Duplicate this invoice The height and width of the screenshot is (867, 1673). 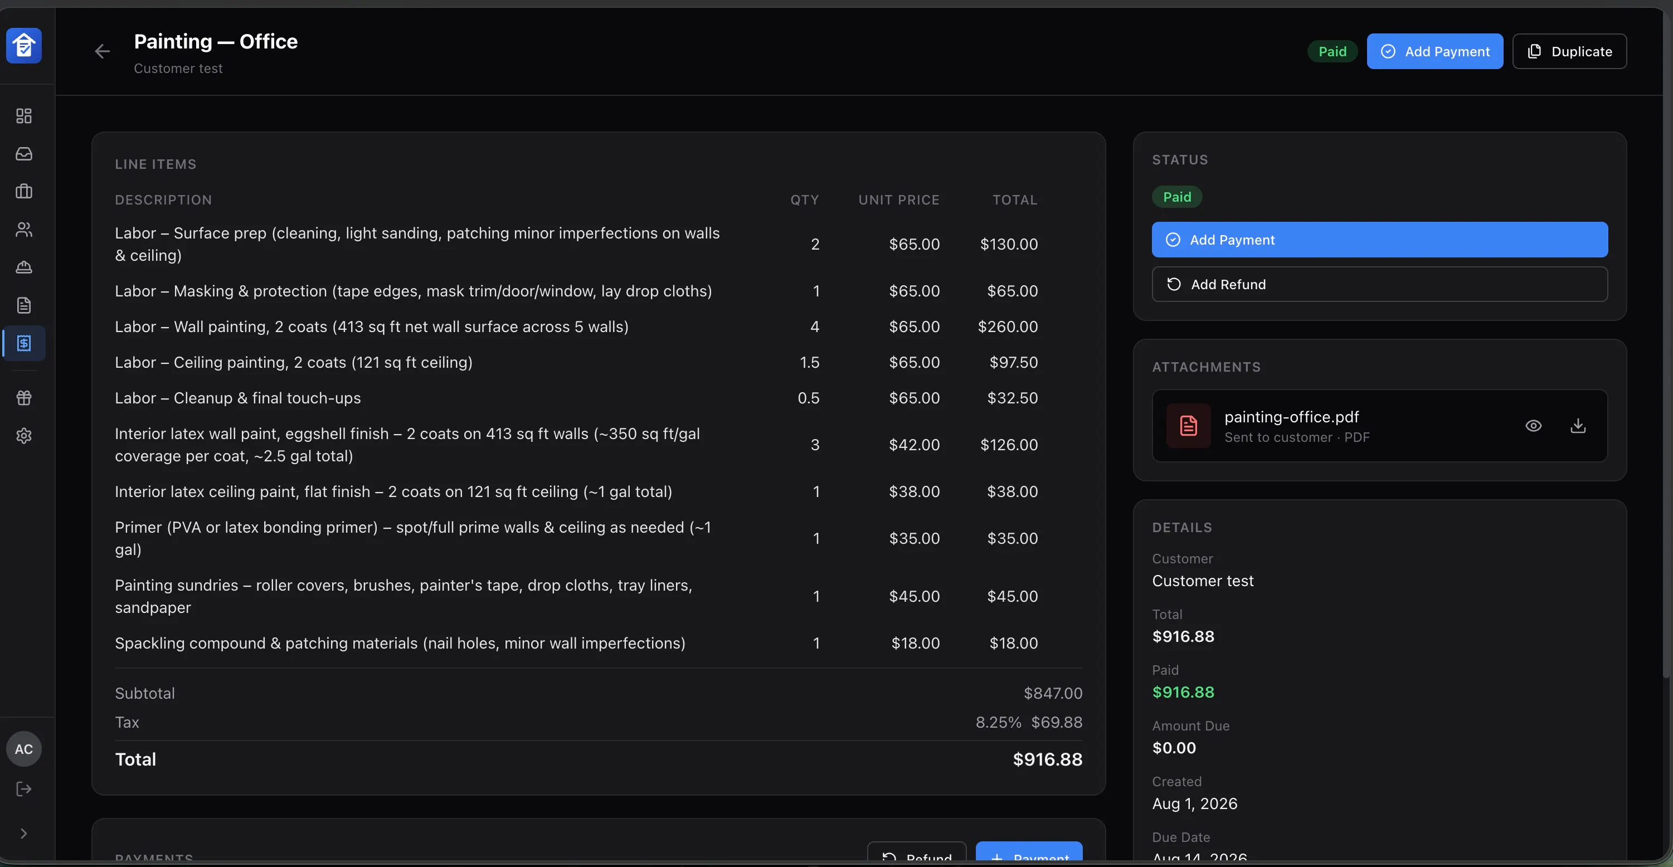(1569, 51)
